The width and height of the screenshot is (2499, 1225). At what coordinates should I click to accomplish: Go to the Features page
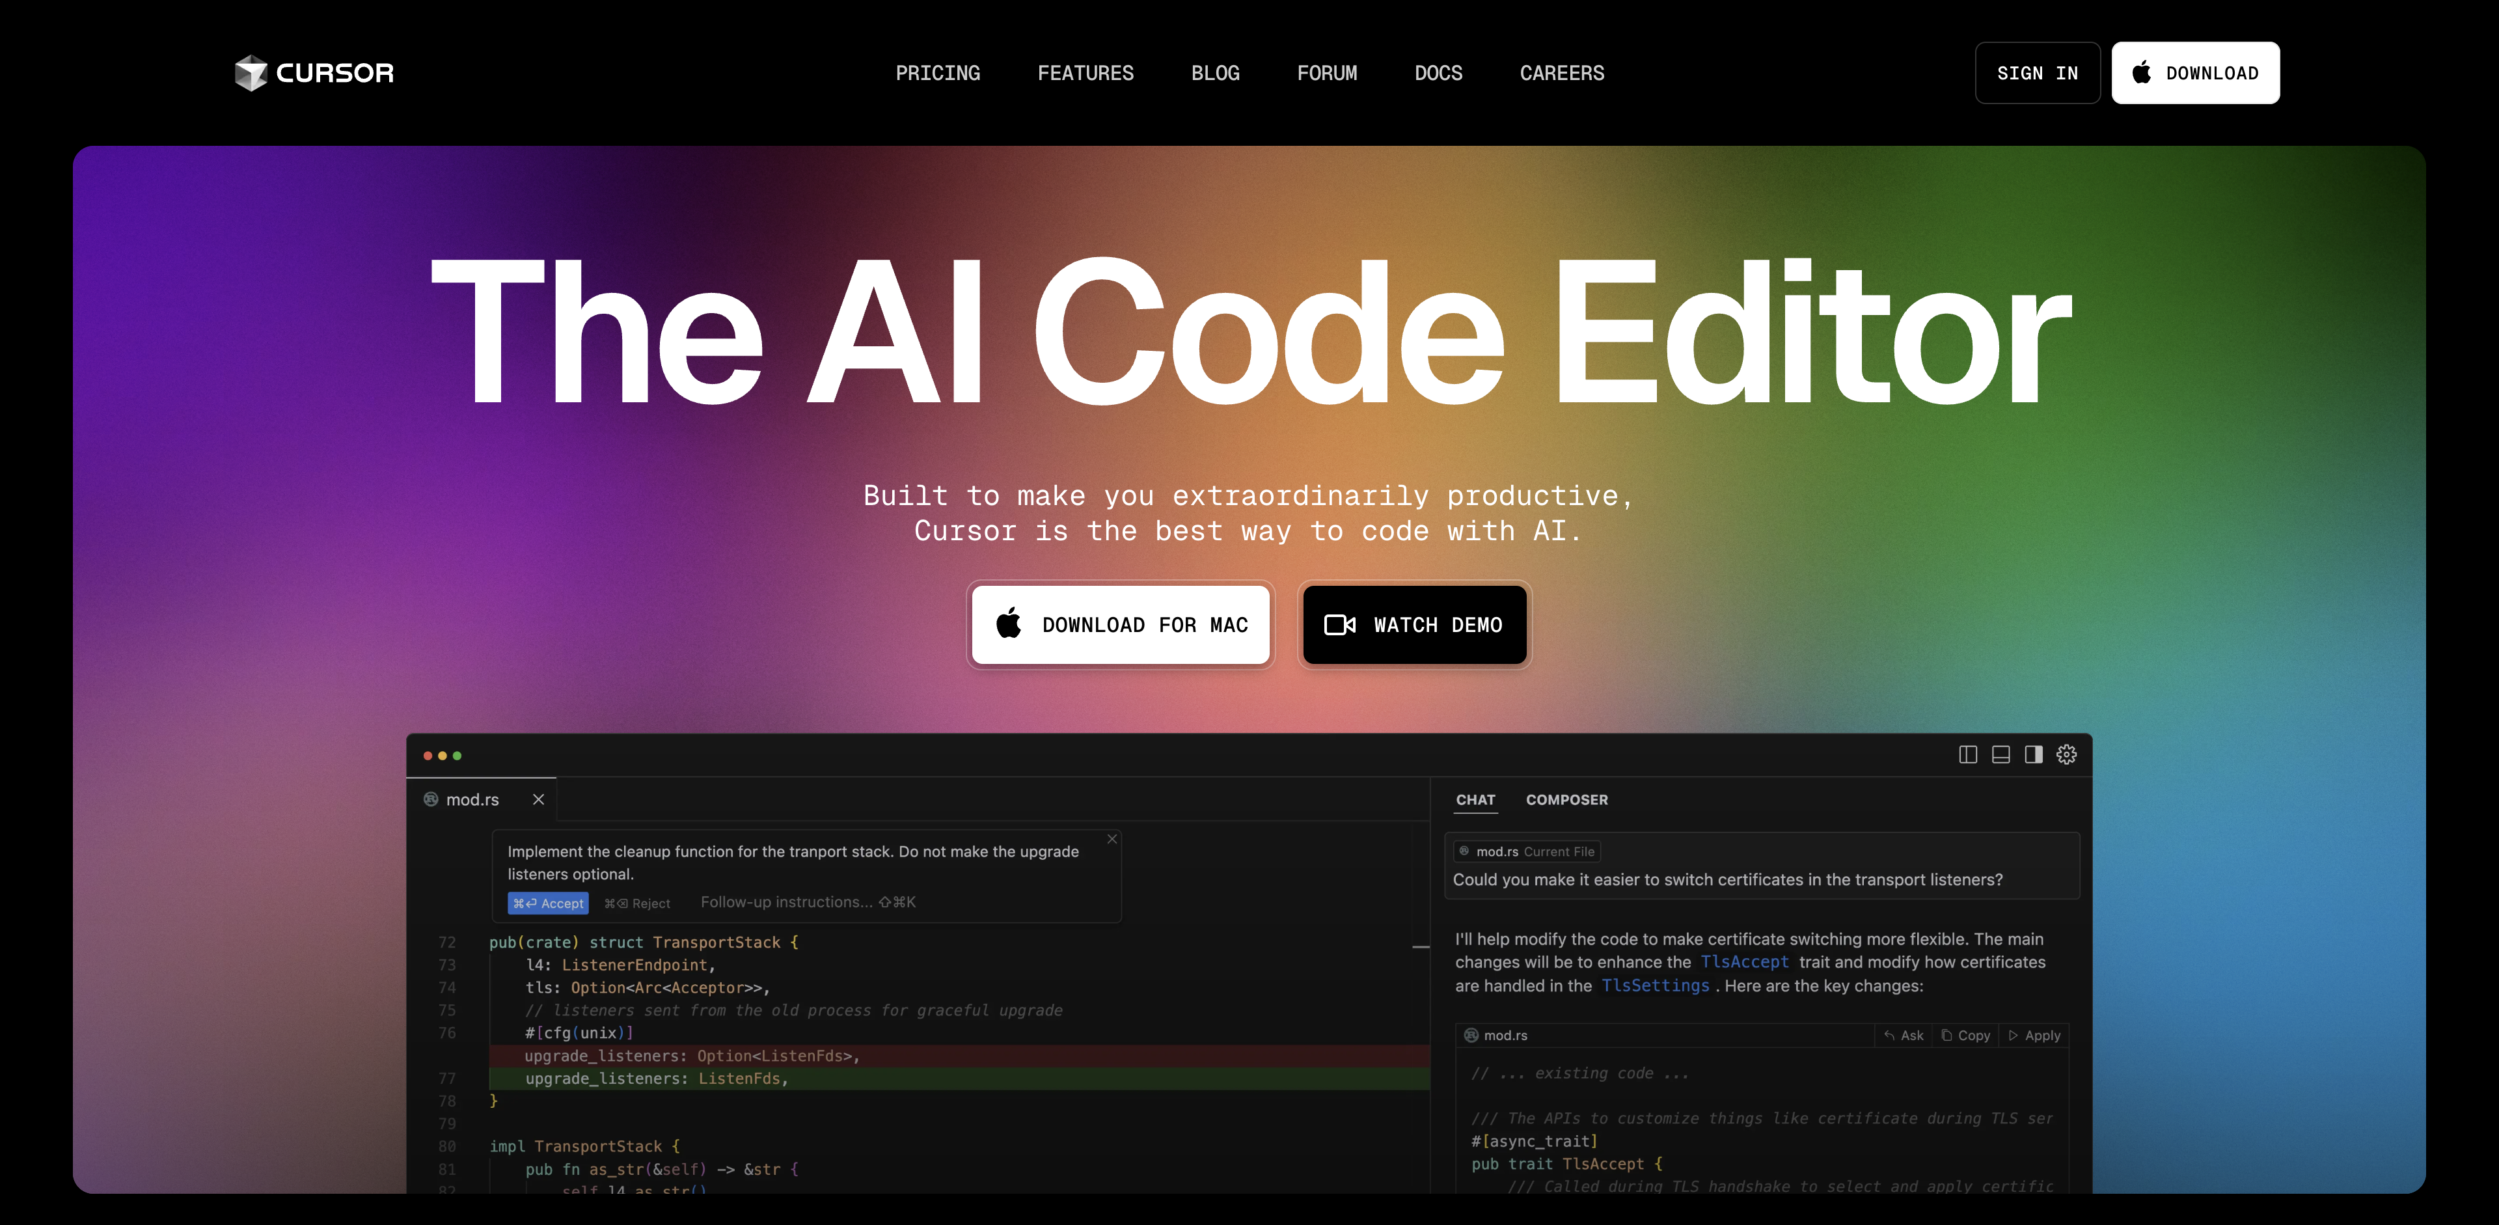(x=1086, y=73)
